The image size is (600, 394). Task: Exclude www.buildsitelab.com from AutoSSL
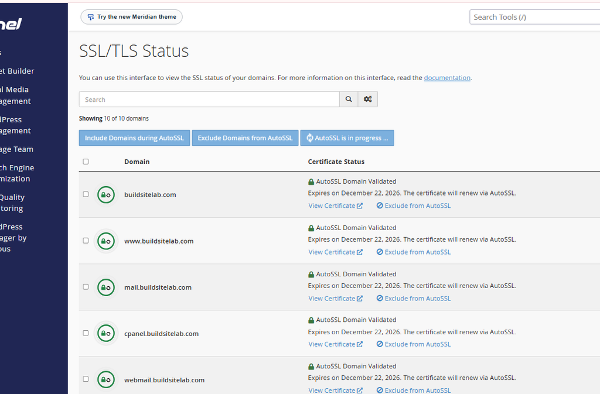tap(414, 252)
